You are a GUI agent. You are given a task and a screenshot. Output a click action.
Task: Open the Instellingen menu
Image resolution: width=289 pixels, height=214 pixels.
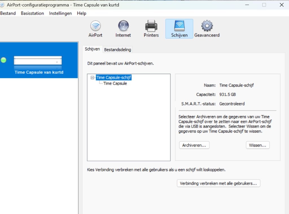[x=60, y=13]
